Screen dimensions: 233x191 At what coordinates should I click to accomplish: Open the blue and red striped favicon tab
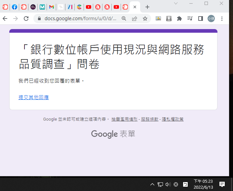pos(70,7)
